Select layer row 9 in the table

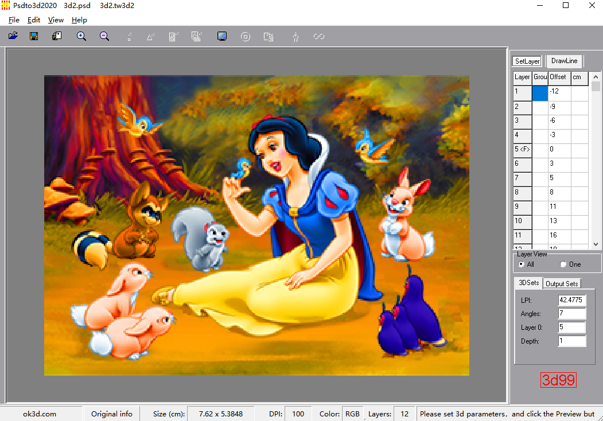523,208
